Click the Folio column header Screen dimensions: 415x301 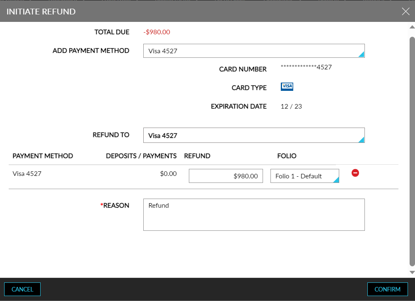pos(287,156)
